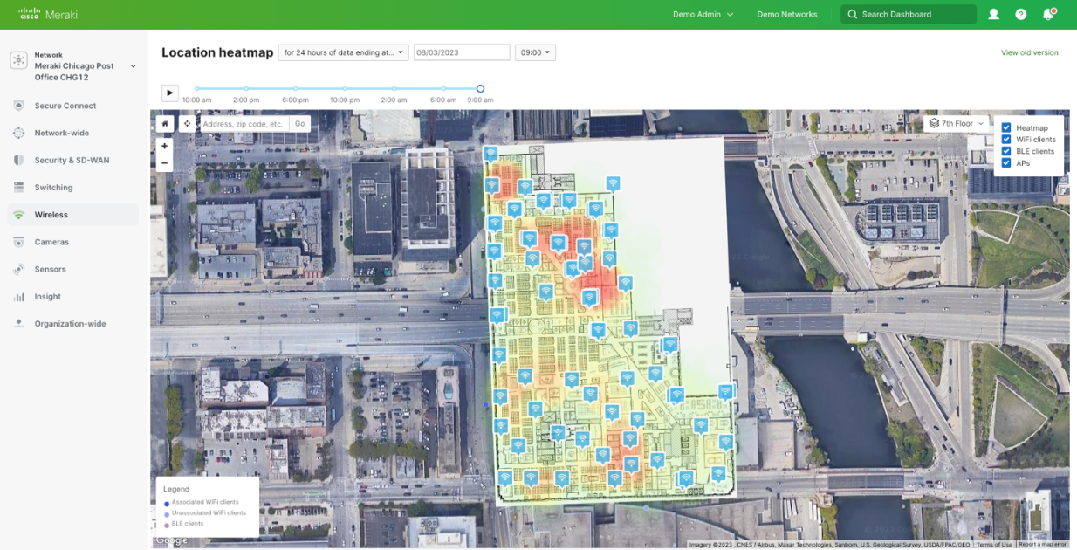Open Wireless in the sidebar
Viewport: 1077px width, 550px height.
(x=51, y=215)
